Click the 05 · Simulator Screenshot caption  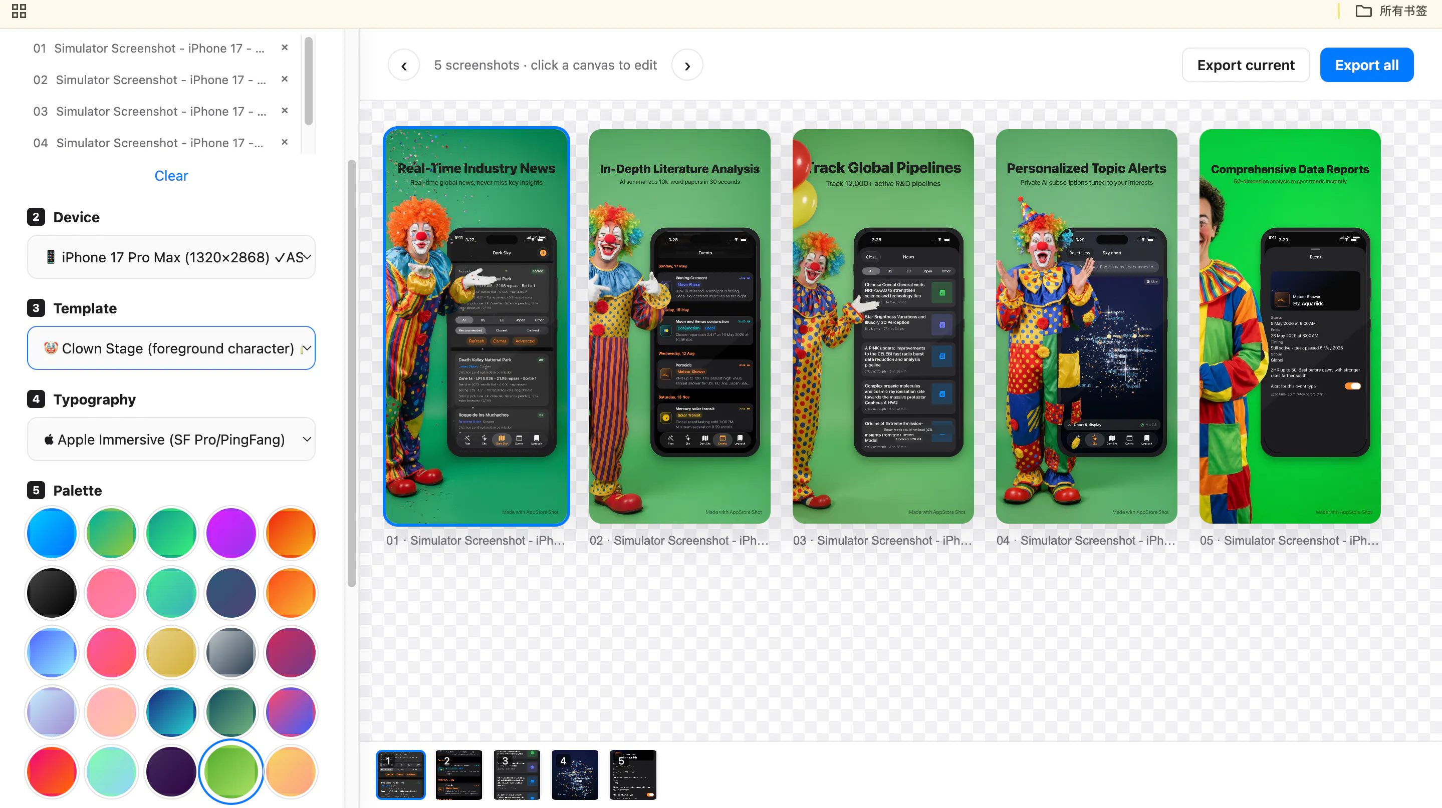[x=1289, y=540]
